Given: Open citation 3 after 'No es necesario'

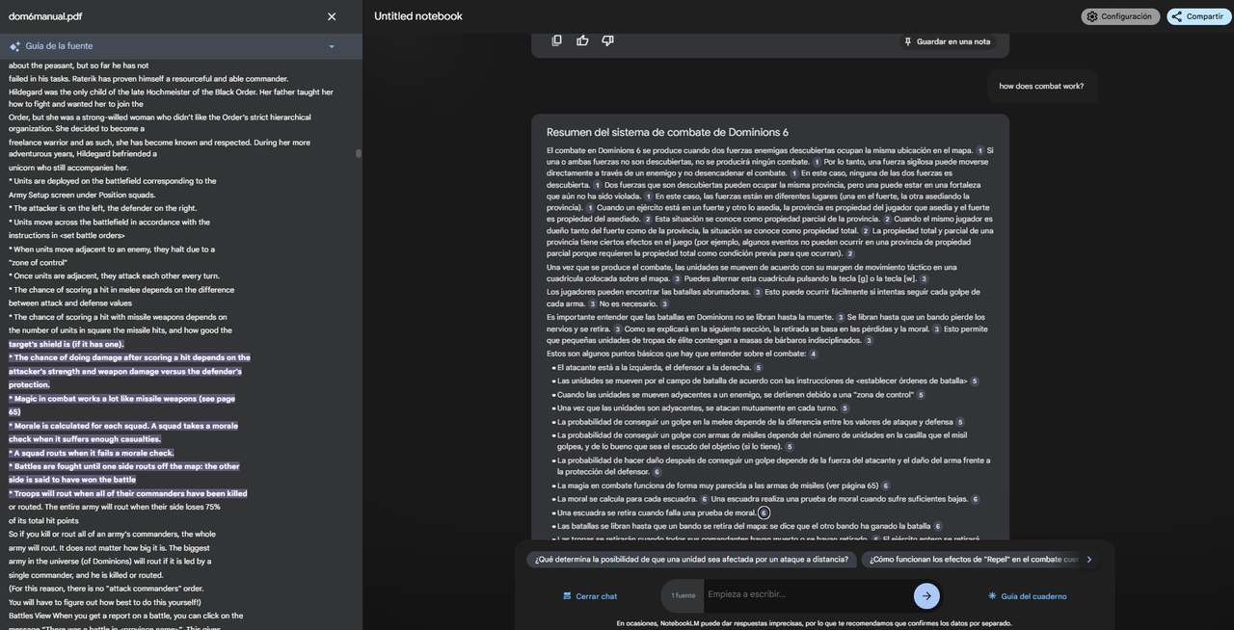Looking at the screenshot, I should click(664, 303).
